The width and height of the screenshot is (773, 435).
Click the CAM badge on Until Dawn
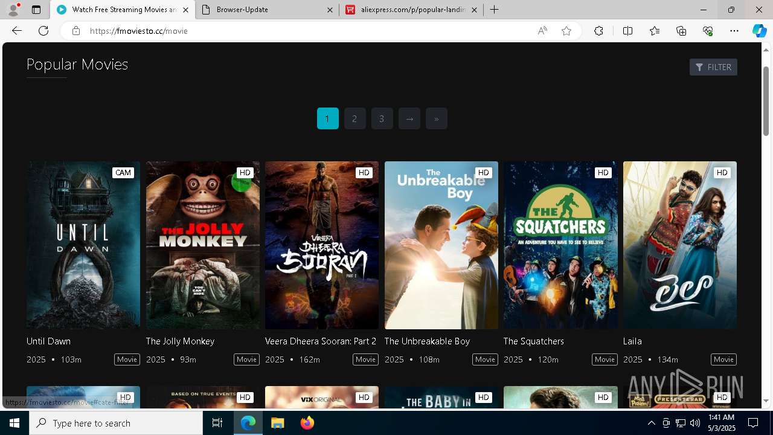coord(123,173)
